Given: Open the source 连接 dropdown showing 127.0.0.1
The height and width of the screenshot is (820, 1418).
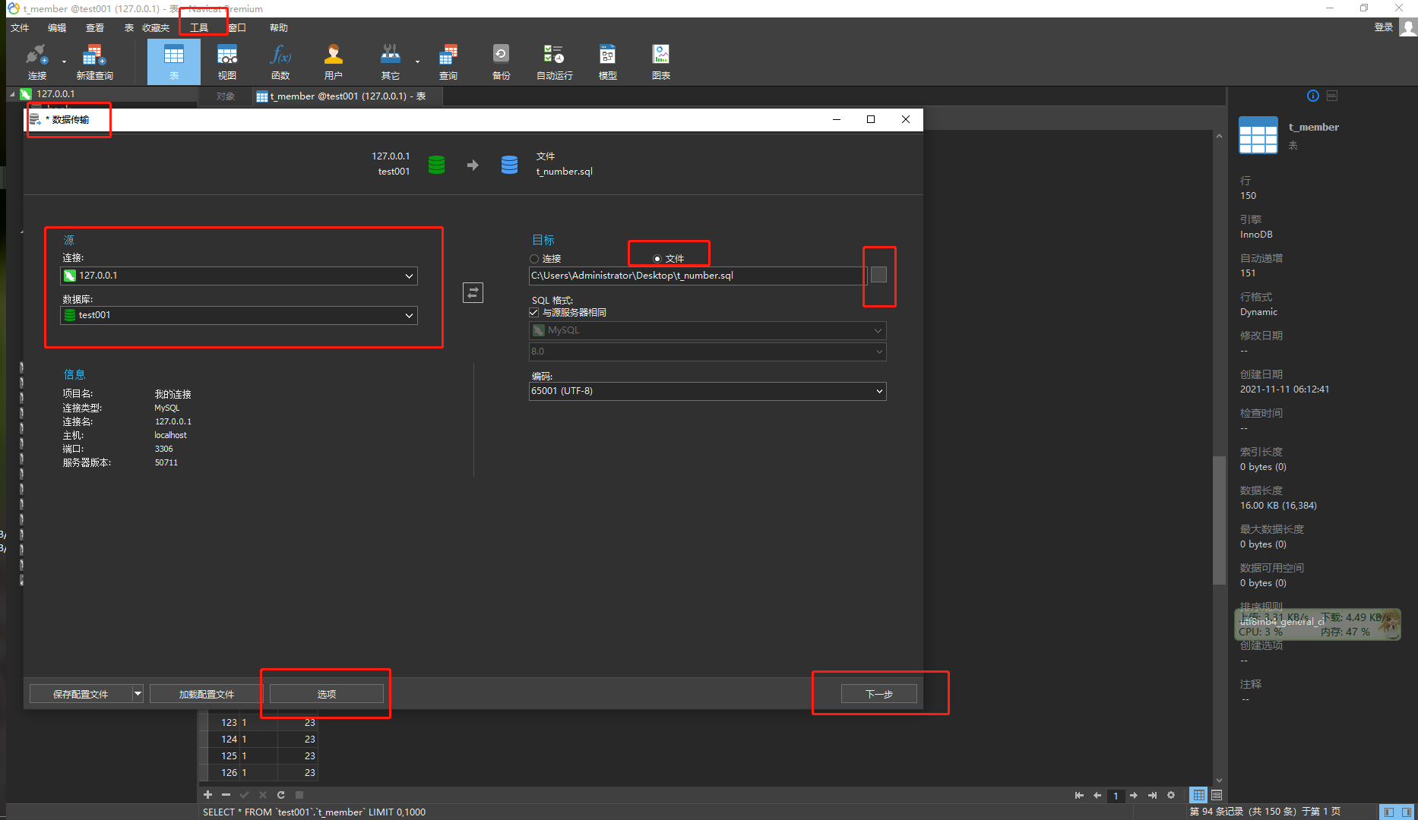Looking at the screenshot, I should click(x=239, y=276).
